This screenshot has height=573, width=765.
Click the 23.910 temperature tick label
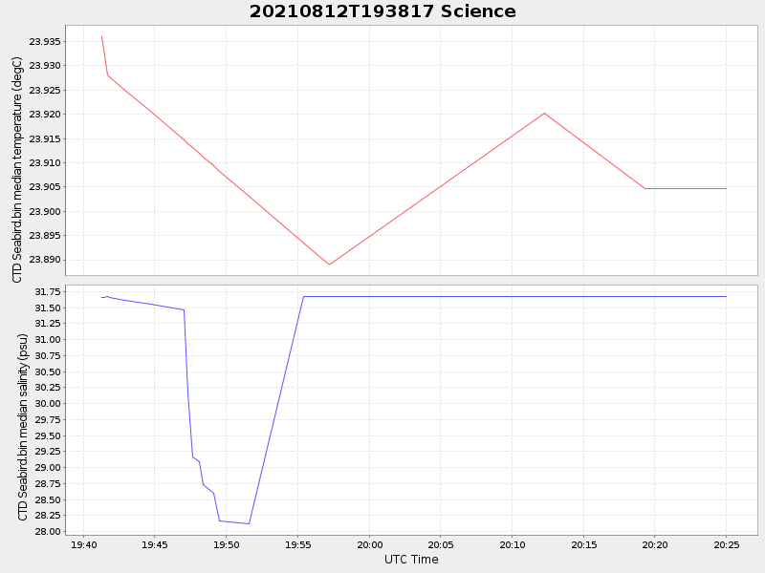(x=45, y=162)
